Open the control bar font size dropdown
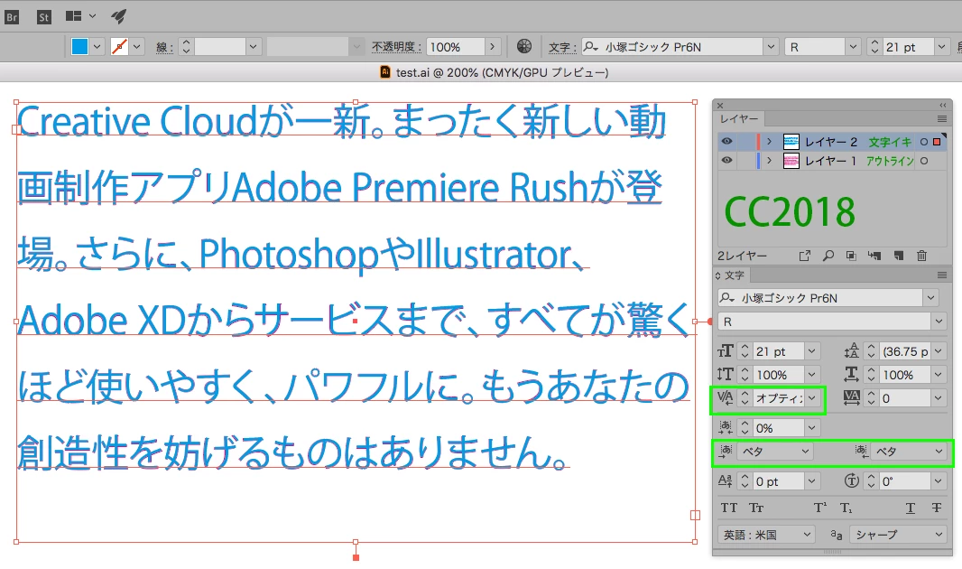 click(x=941, y=47)
